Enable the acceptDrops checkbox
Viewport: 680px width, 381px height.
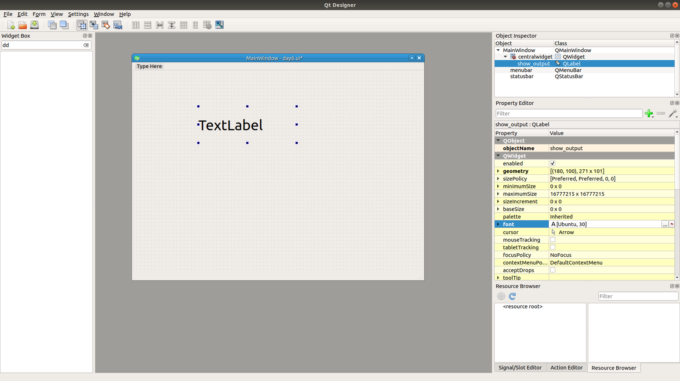coord(552,270)
